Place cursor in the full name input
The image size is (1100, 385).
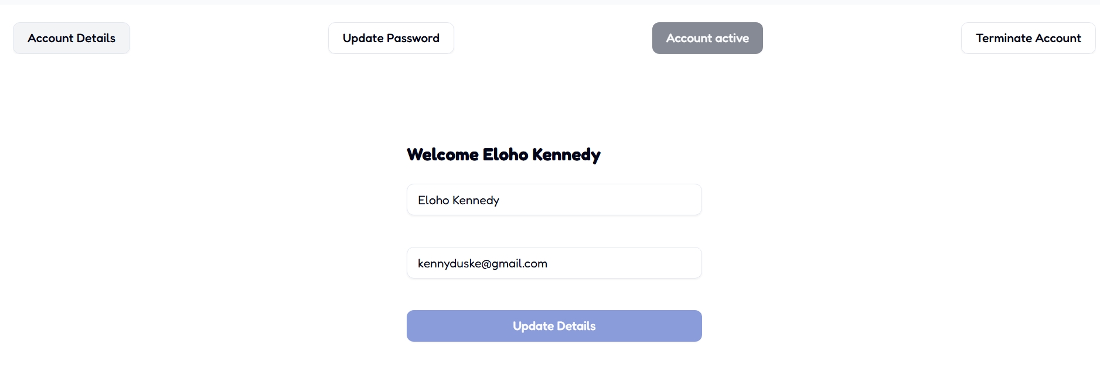pyautogui.click(x=554, y=200)
